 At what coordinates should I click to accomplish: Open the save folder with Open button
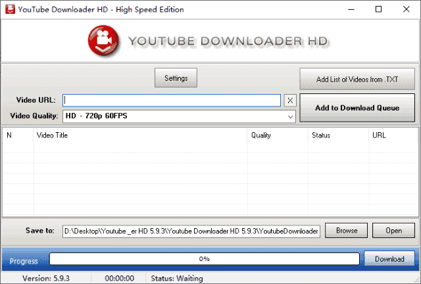[x=393, y=230]
